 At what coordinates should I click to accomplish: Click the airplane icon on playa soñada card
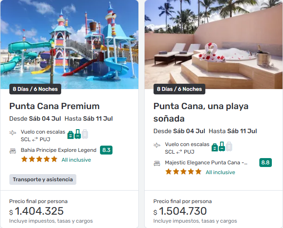[157, 145]
